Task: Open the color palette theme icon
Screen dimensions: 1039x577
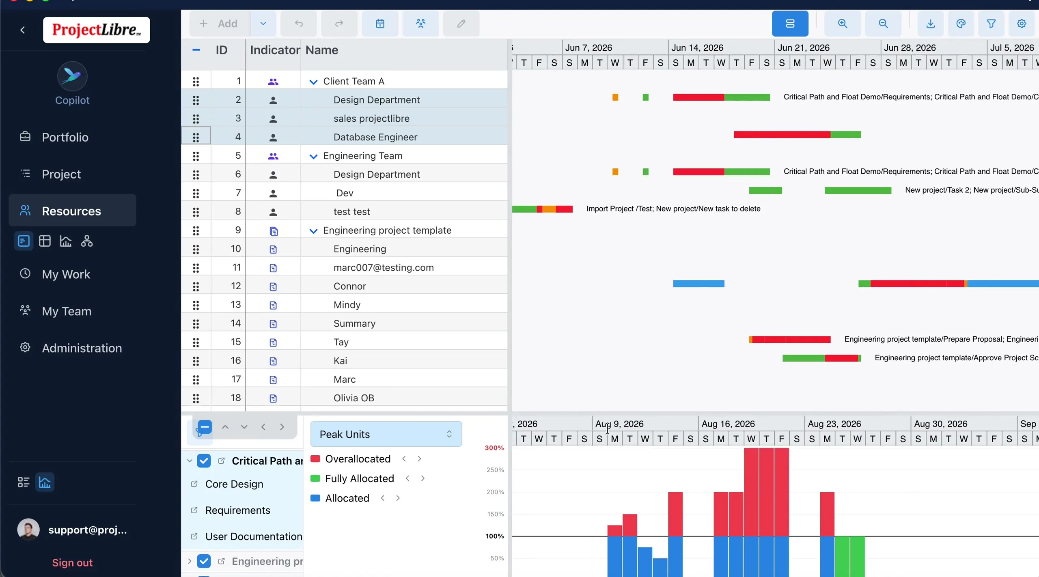Action: [961, 24]
